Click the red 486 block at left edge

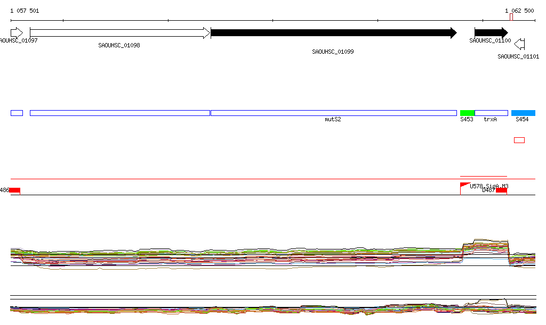(14, 190)
